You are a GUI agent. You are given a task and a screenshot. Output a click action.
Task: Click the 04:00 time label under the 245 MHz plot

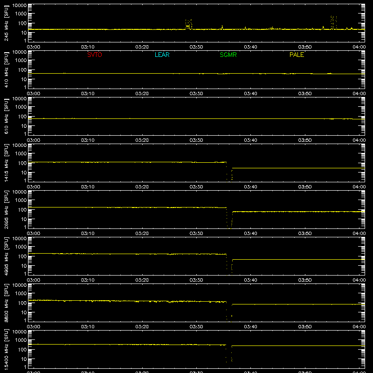(x=359, y=47)
